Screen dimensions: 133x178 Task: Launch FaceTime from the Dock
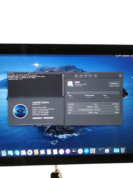(10, 153)
